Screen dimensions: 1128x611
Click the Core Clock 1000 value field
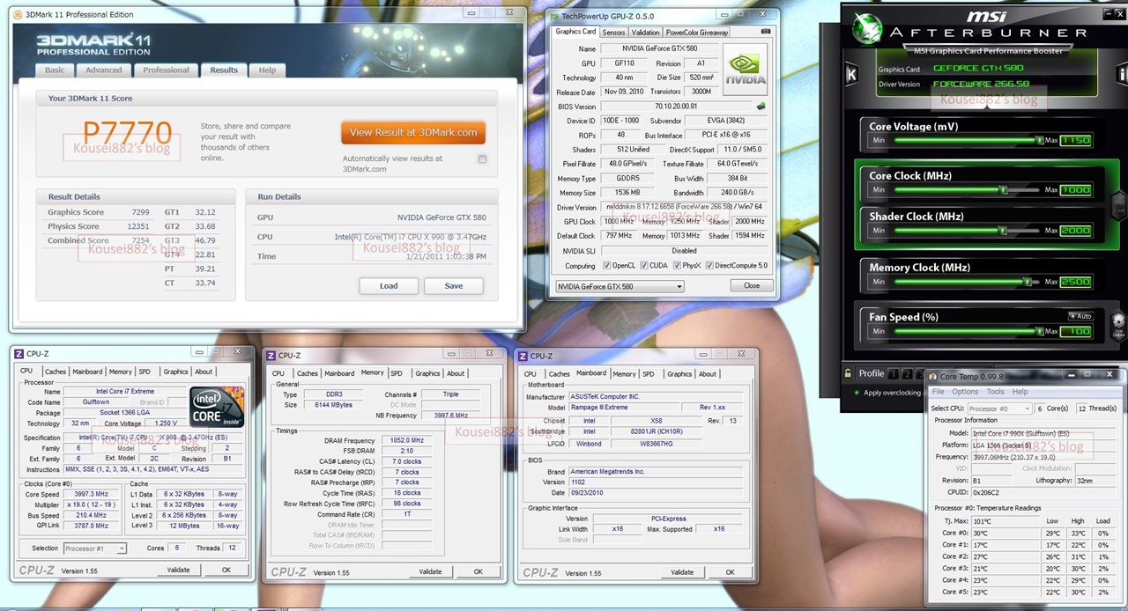(x=1076, y=189)
